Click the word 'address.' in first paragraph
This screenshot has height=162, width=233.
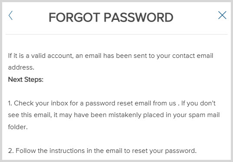coord(21,67)
